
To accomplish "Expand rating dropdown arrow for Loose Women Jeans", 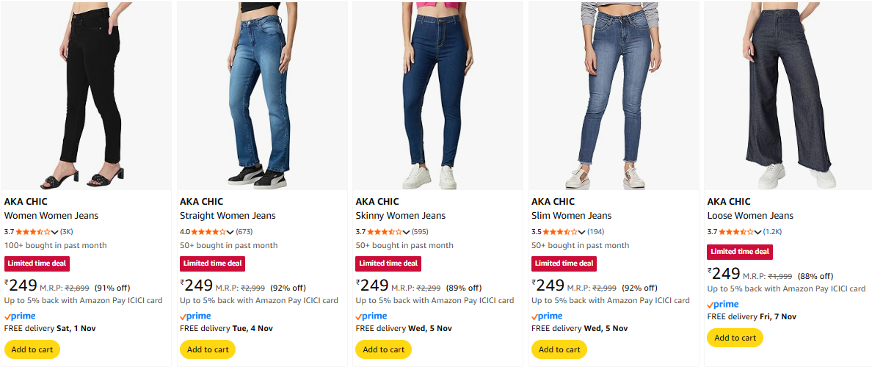I will click(758, 233).
